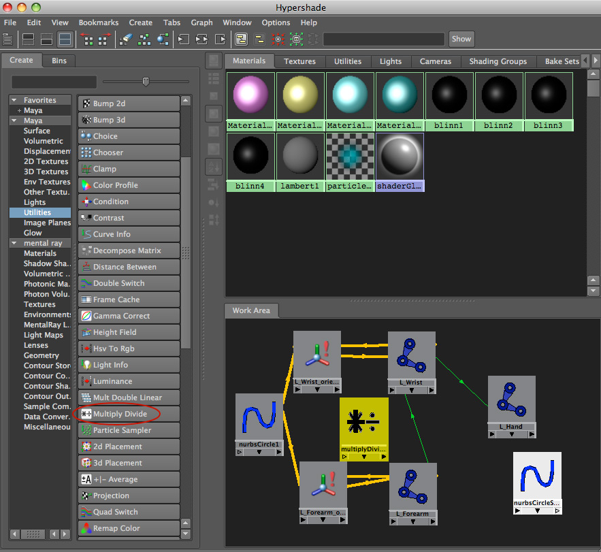601x552 pixels.
Task: Click the Output Connections toolbar icon
Action: 220,39
